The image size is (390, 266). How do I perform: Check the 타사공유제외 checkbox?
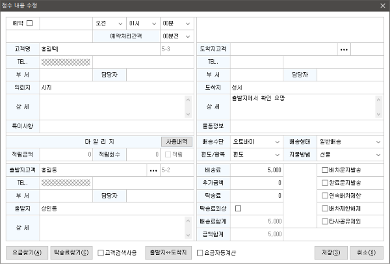(x=325, y=221)
